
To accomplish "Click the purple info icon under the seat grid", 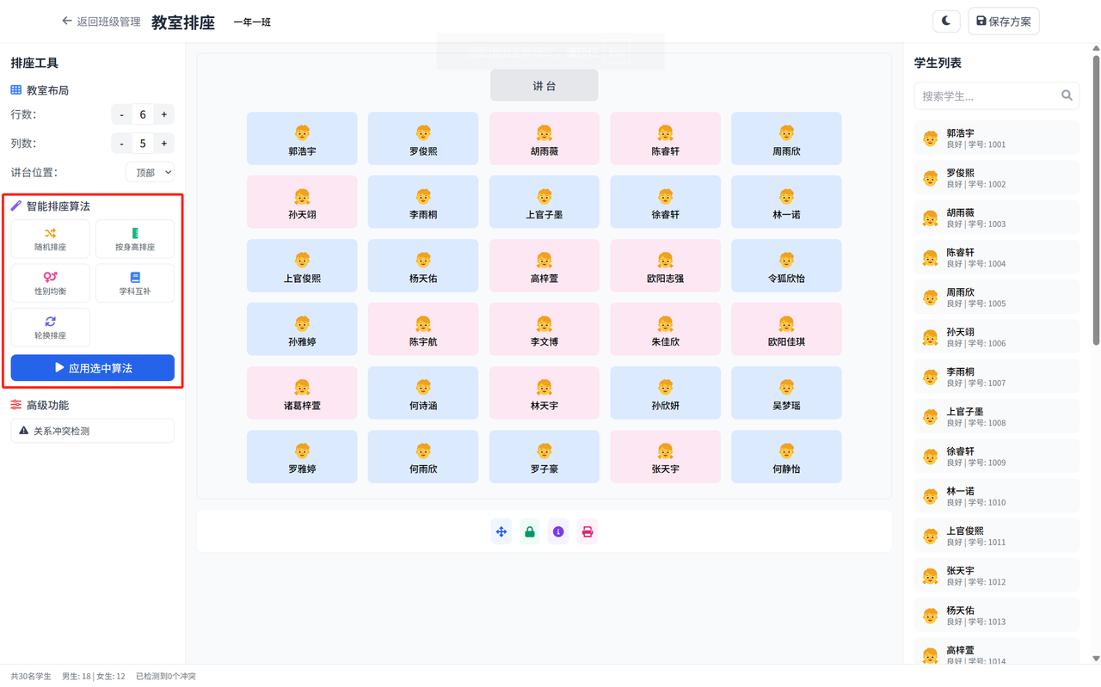I will coord(558,531).
